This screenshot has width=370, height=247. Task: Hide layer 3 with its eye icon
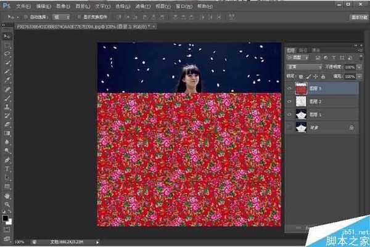tap(289, 88)
